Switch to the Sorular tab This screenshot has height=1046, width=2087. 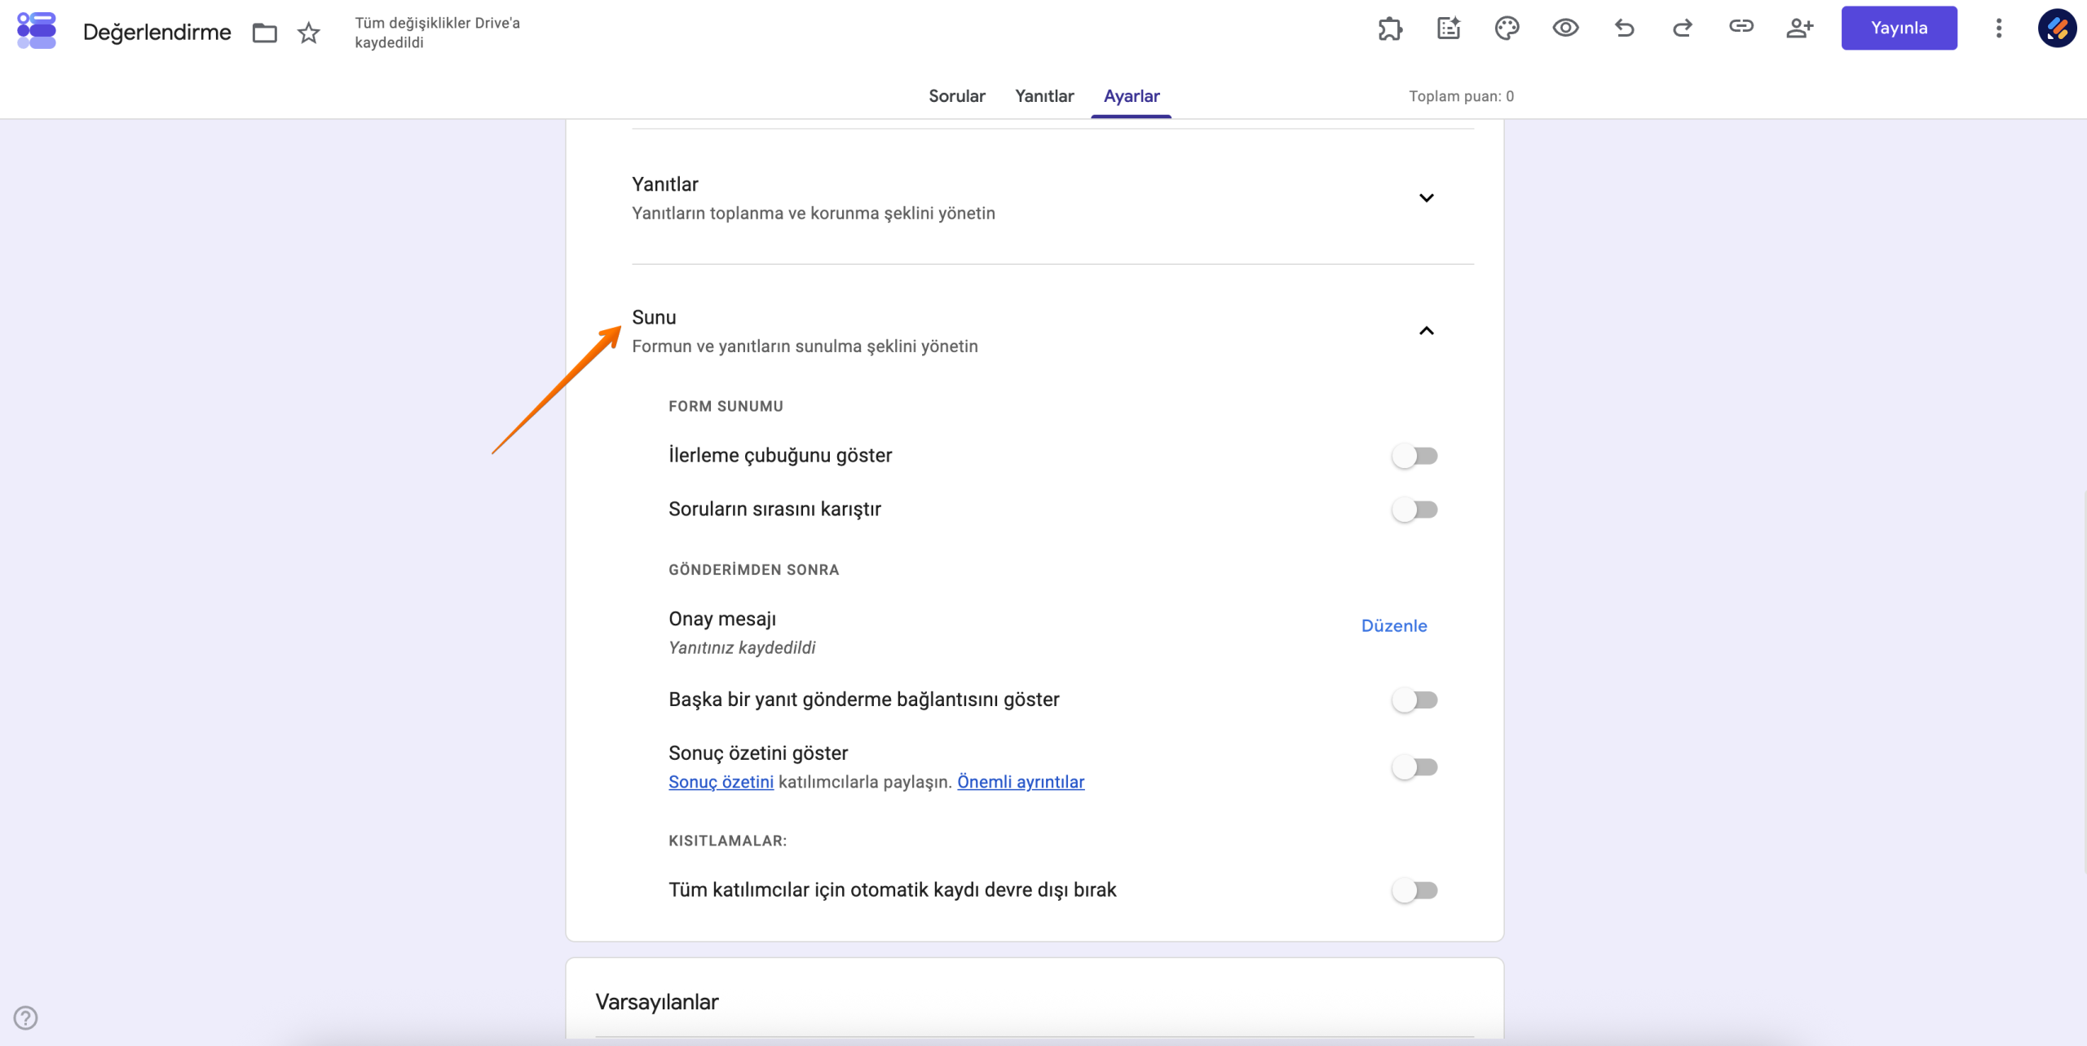pyautogui.click(x=957, y=96)
